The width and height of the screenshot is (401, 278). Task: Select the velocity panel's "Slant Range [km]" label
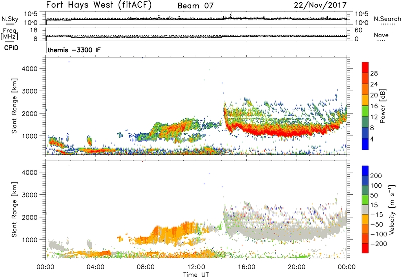click(x=14, y=210)
